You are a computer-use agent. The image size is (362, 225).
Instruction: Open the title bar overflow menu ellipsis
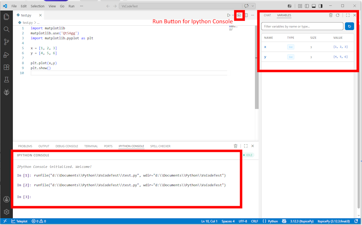pos(81,6)
